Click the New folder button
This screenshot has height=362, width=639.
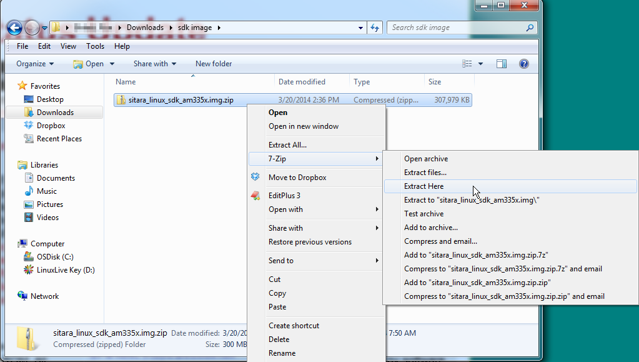(214, 64)
